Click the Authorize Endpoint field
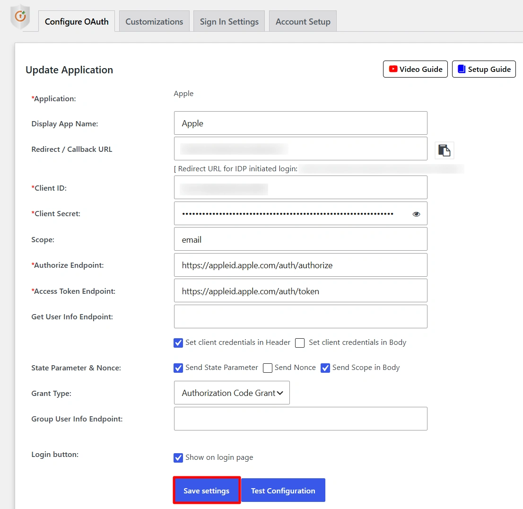The width and height of the screenshot is (523, 509). 301,265
